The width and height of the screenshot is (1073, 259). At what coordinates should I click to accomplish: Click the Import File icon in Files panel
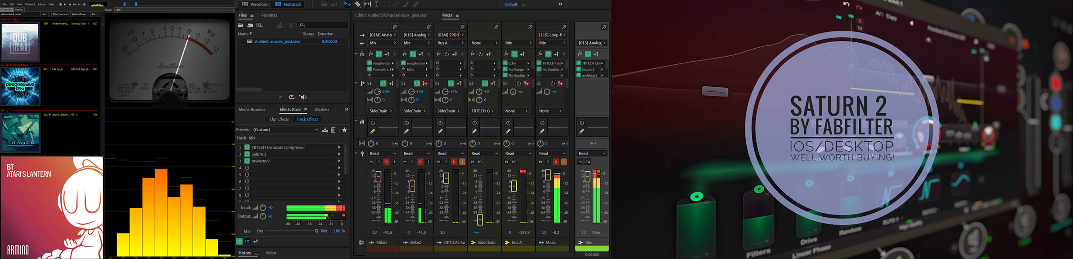coord(250,25)
